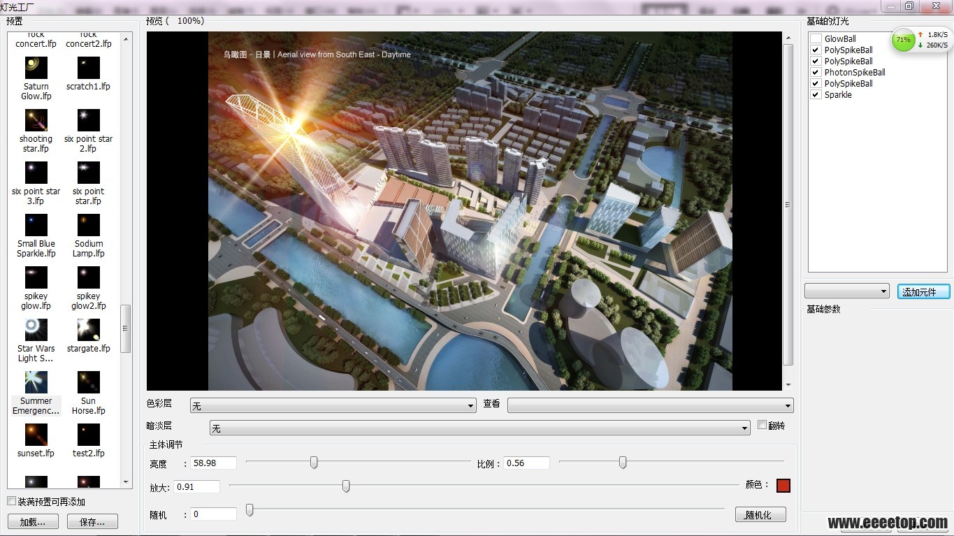
Task: Click the rock concert.lfp preset label
Action: (x=36, y=39)
